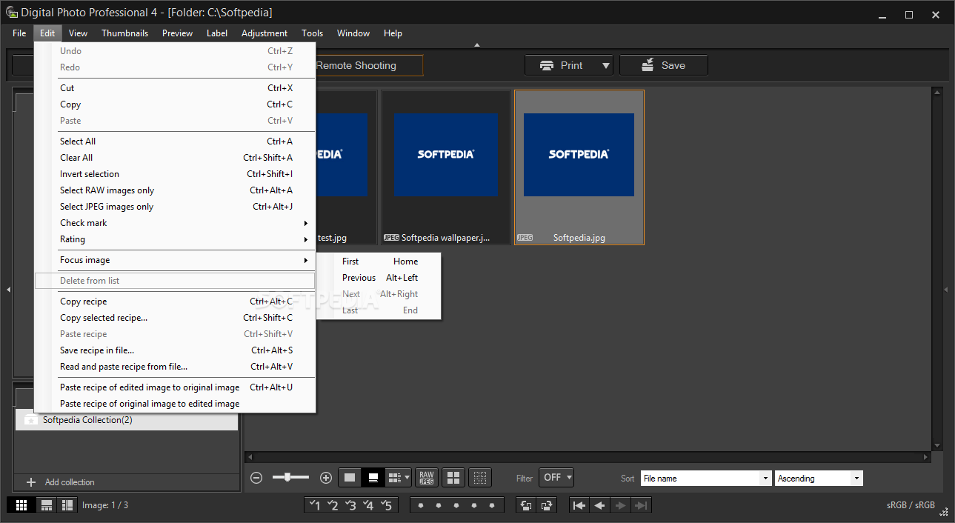Toggle check mark 1
This screenshot has height=523, width=955.
click(315, 505)
